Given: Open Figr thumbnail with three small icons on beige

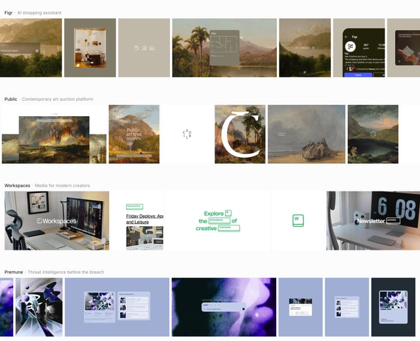Looking at the screenshot, I should [144, 48].
